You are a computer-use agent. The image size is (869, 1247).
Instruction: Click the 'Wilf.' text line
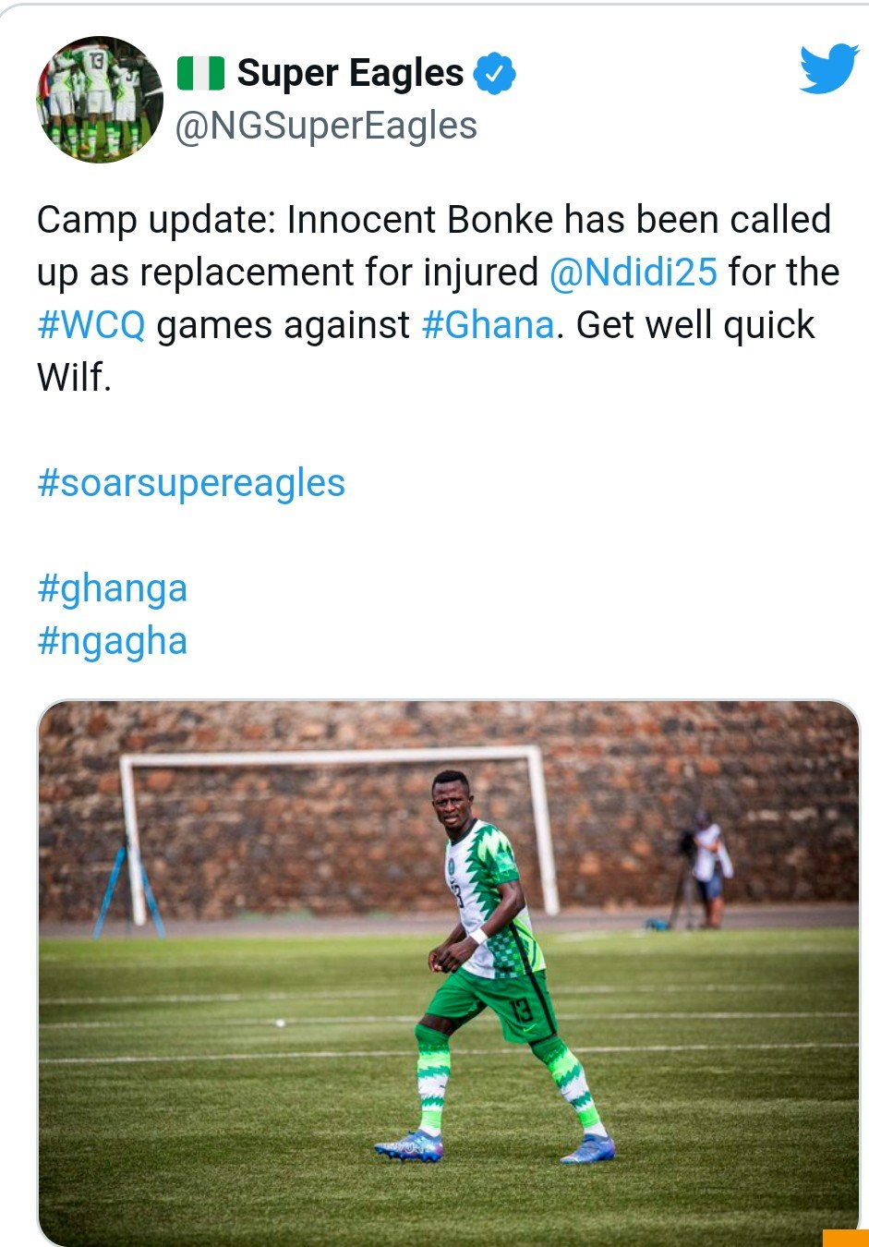(x=74, y=378)
